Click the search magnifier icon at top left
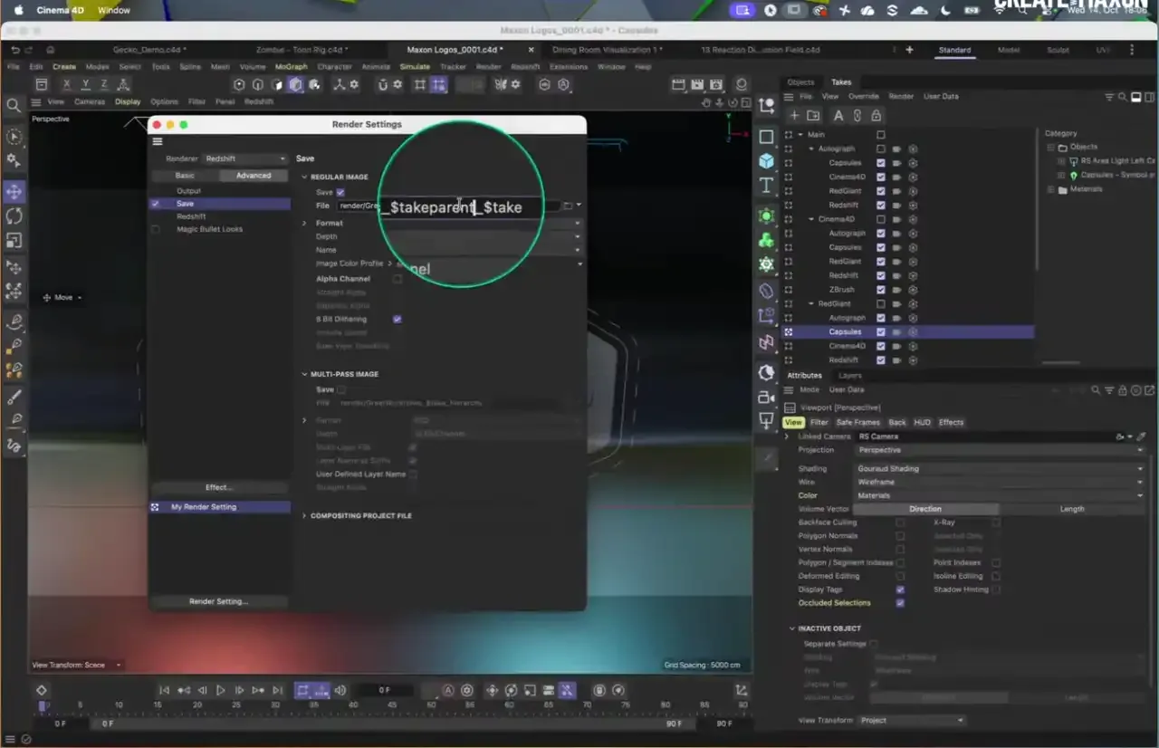This screenshot has height=748, width=1159. (x=14, y=106)
